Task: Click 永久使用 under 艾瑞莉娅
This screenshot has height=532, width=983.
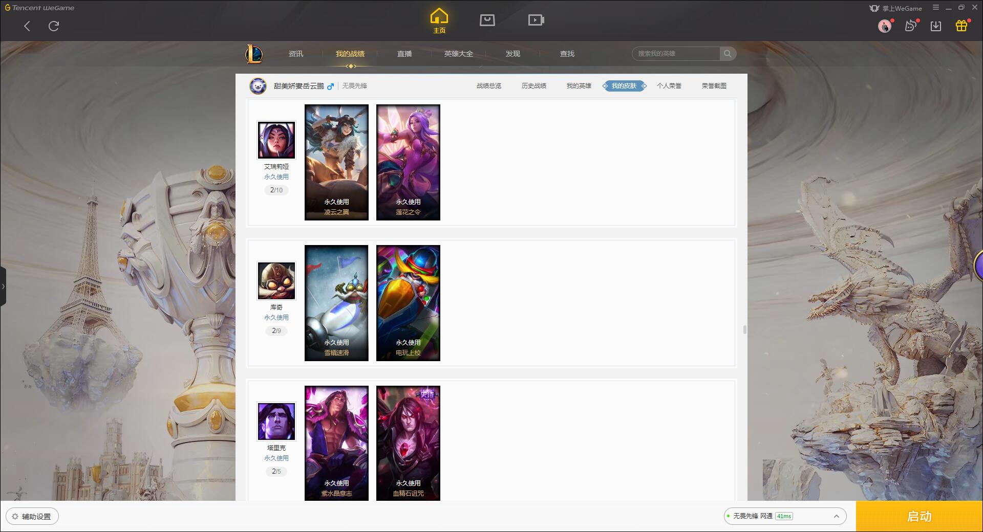Action: click(x=276, y=177)
